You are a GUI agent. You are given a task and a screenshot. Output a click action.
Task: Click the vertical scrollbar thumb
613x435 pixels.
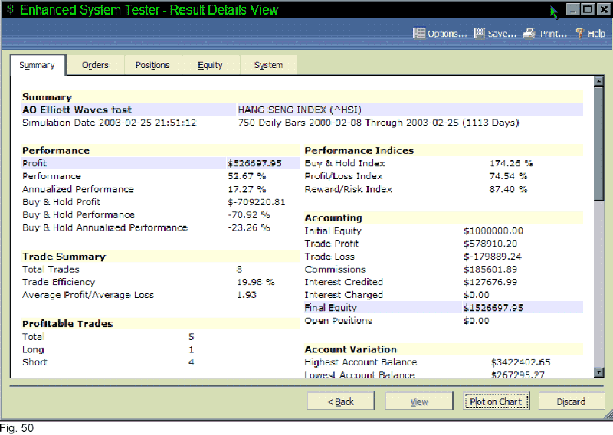point(598,143)
